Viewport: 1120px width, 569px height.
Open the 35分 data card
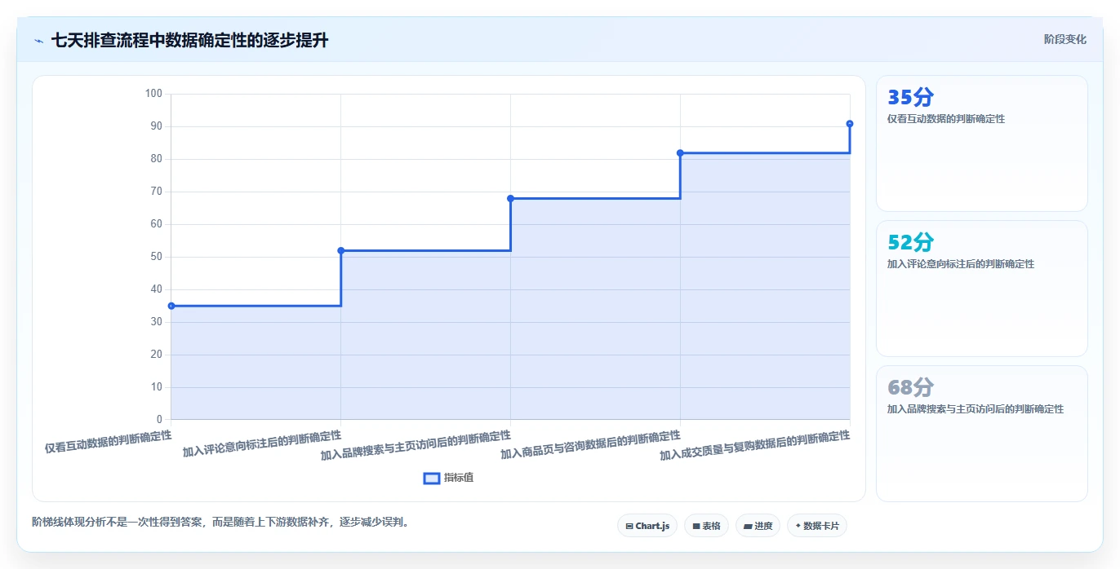pos(981,143)
